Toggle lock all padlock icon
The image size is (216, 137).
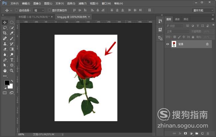[x=193, y=37]
